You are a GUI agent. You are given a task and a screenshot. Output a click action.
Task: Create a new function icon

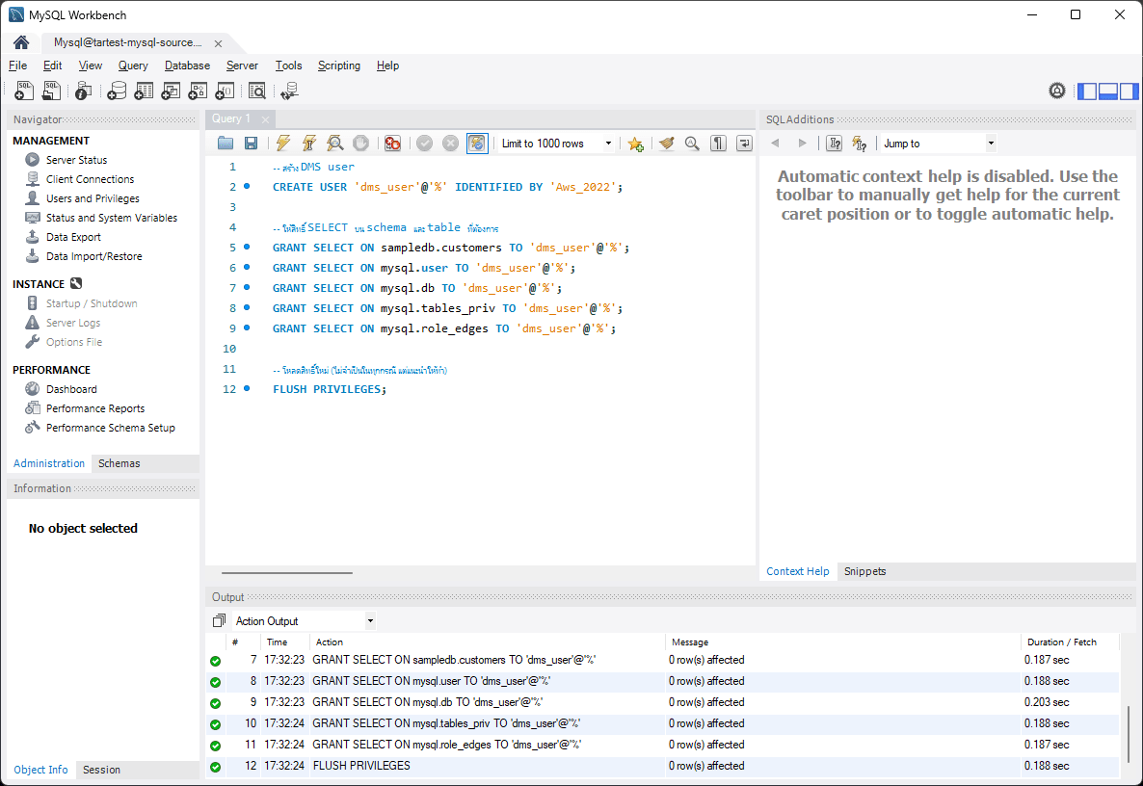click(x=225, y=91)
